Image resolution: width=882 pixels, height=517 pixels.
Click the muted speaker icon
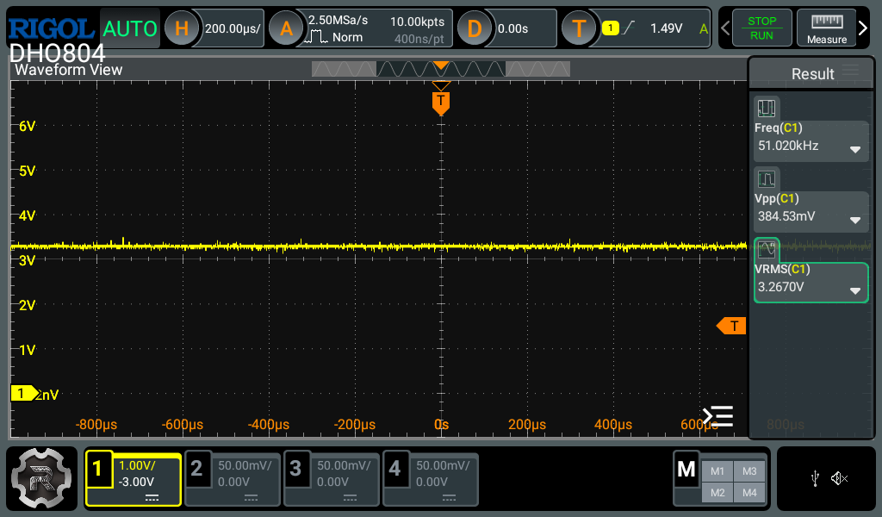(x=839, y=478)
